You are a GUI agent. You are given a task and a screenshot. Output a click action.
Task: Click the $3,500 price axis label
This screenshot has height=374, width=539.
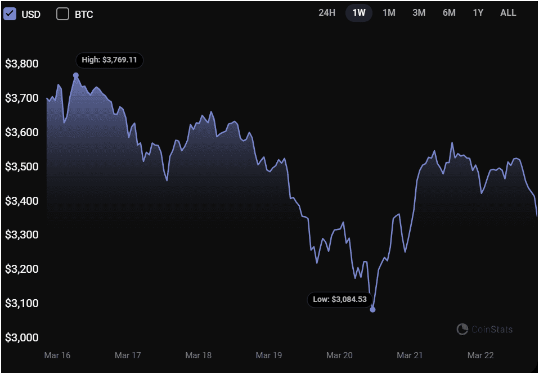point(21,167)
